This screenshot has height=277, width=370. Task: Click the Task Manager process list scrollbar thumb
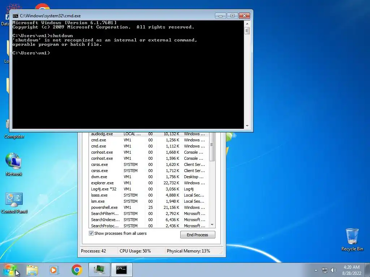tap(212, 146)
